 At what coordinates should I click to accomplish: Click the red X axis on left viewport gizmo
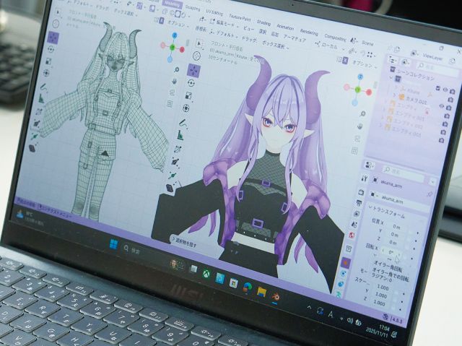[182, 50]
